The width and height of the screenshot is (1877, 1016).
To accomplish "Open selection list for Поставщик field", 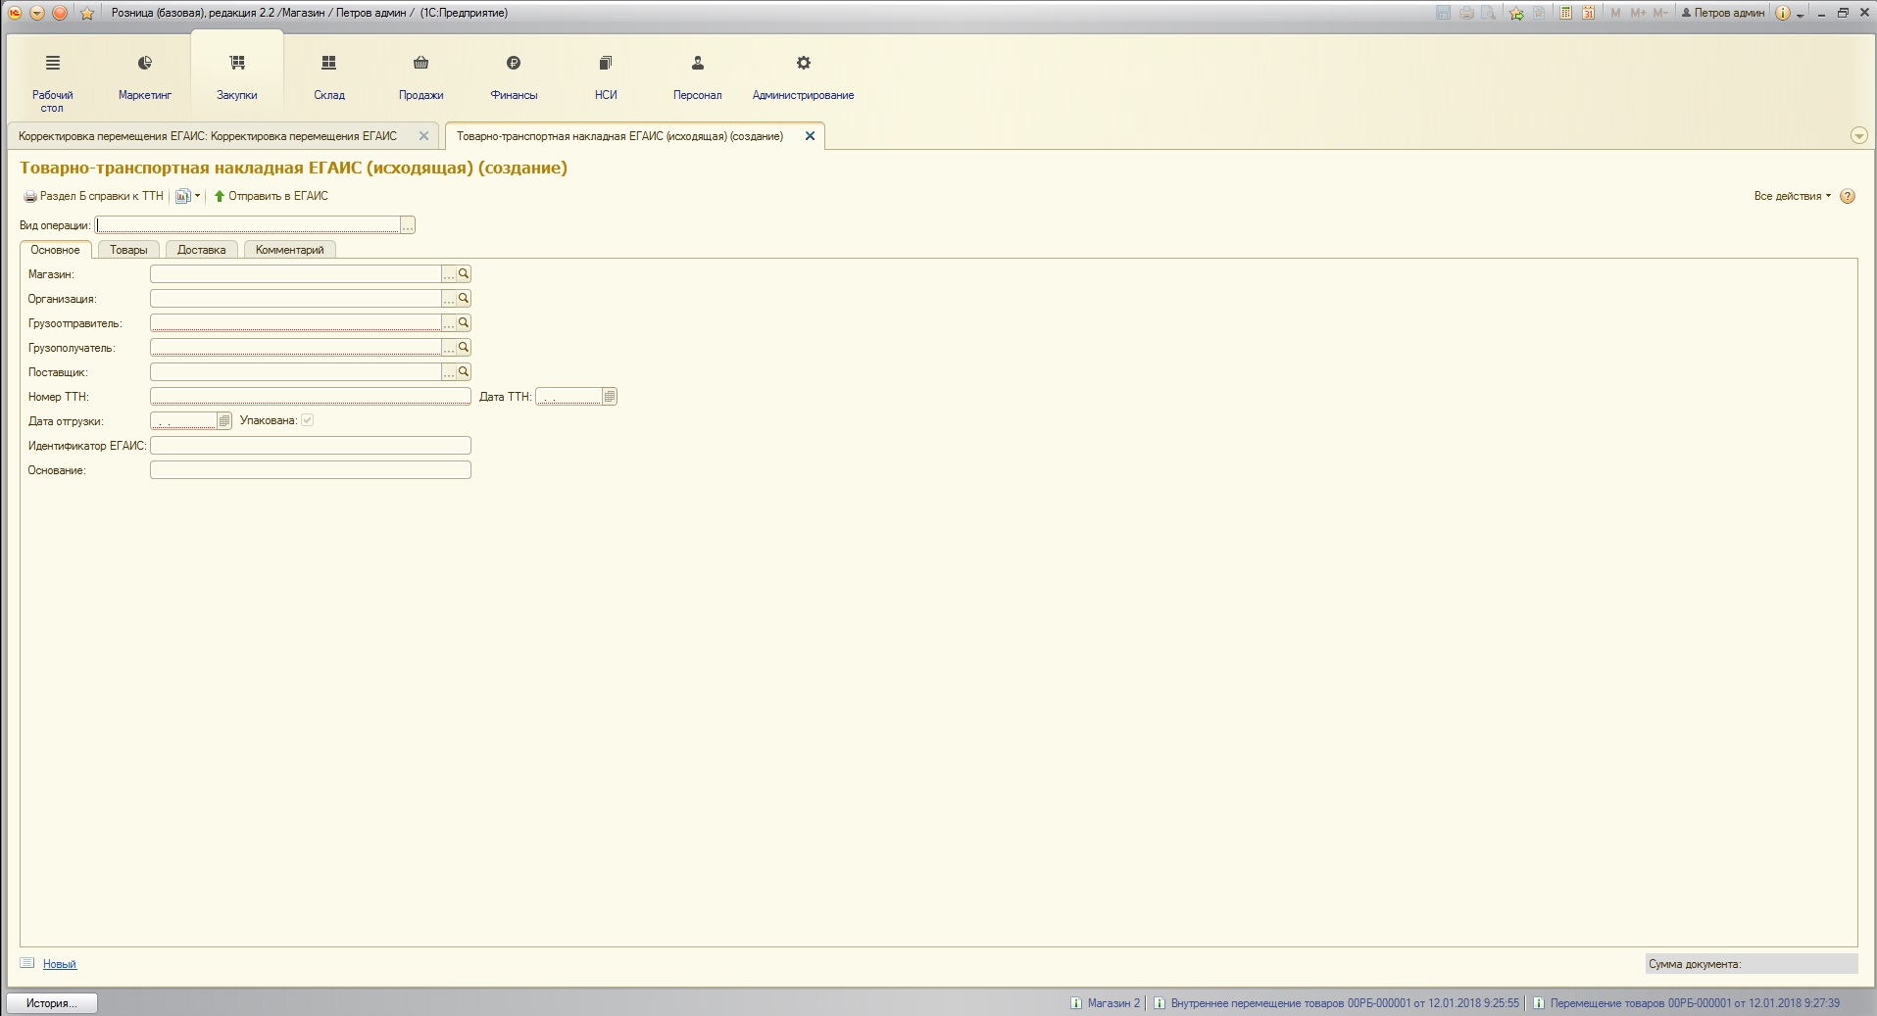I will pos(450,371).
